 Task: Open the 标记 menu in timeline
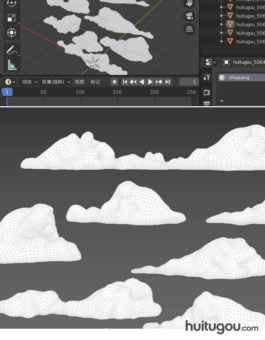click(x=95, y=82)
